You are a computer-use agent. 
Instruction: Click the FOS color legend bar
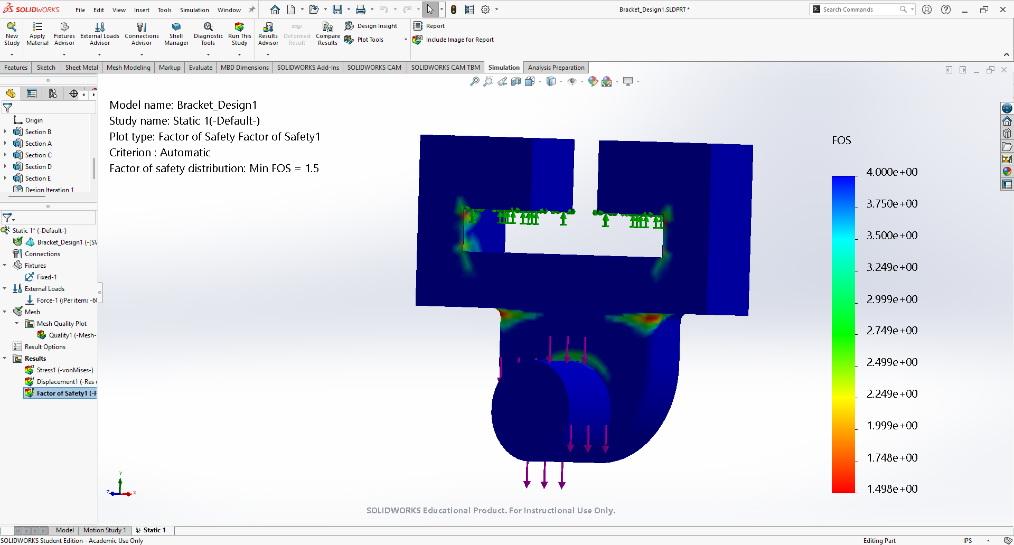tap(843, 334)
